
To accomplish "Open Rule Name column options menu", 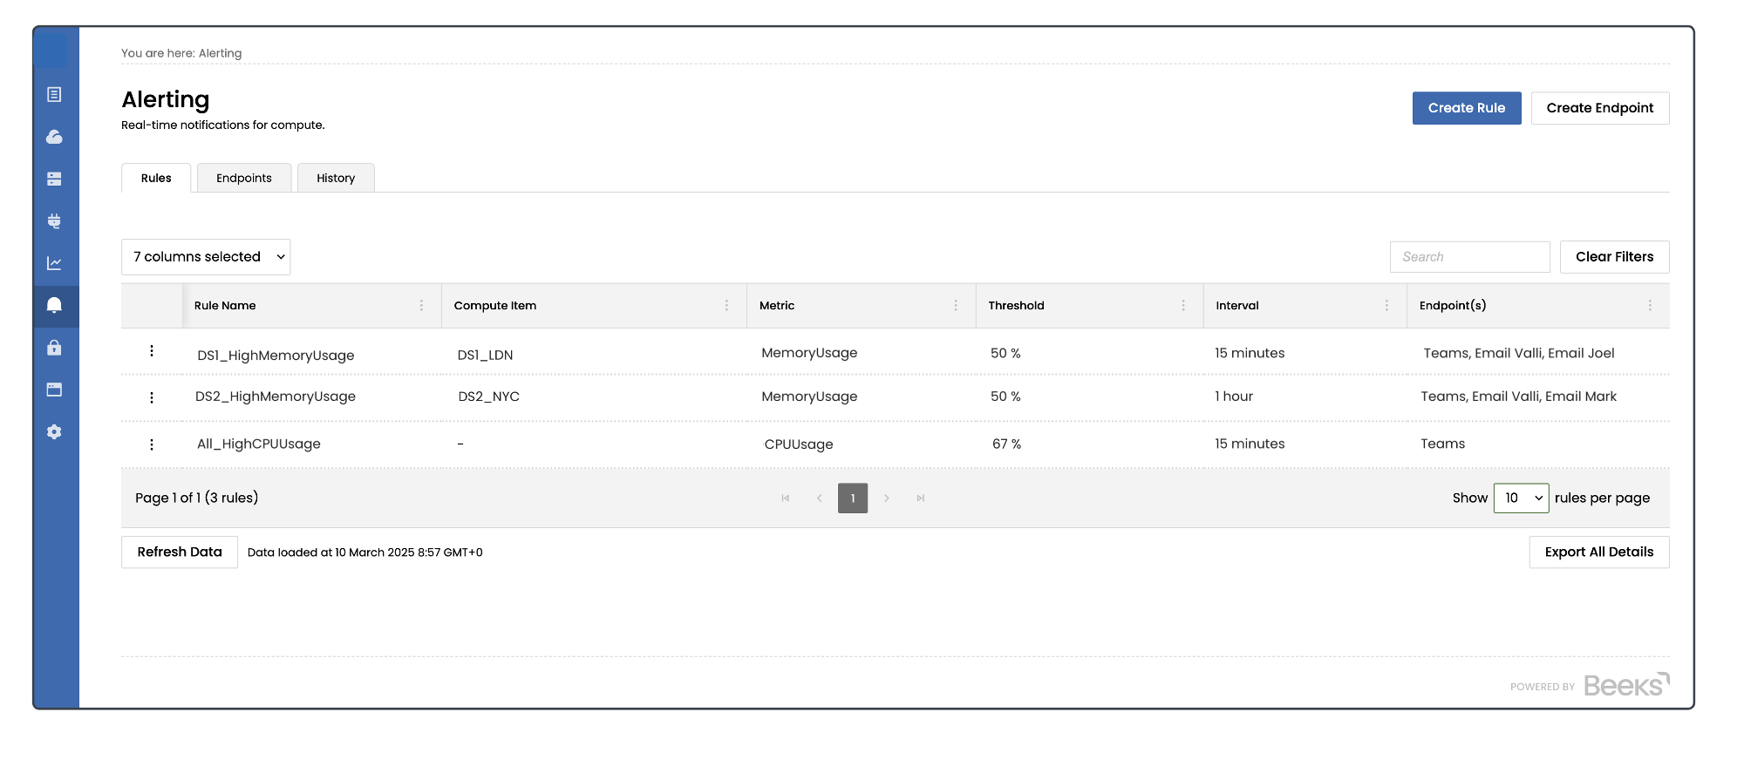I will tap(421, 306).
